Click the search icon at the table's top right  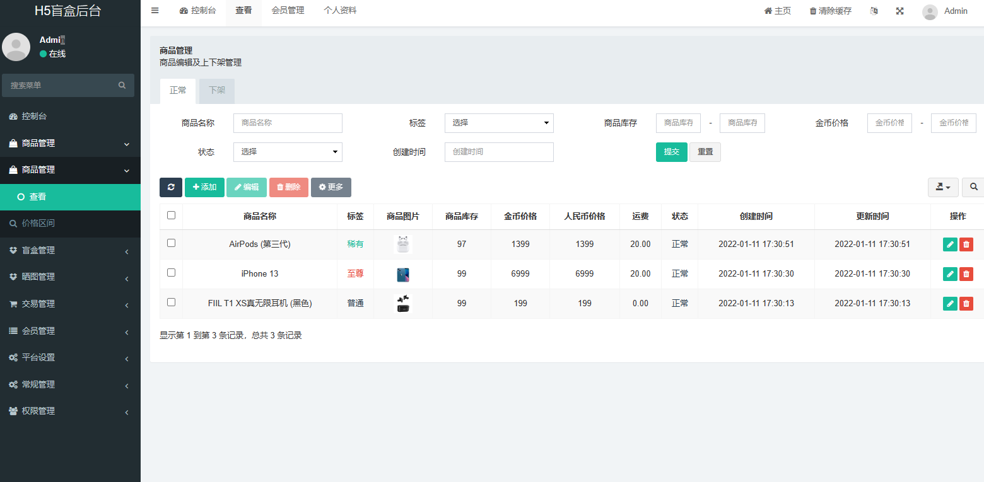tap(973, 187)
